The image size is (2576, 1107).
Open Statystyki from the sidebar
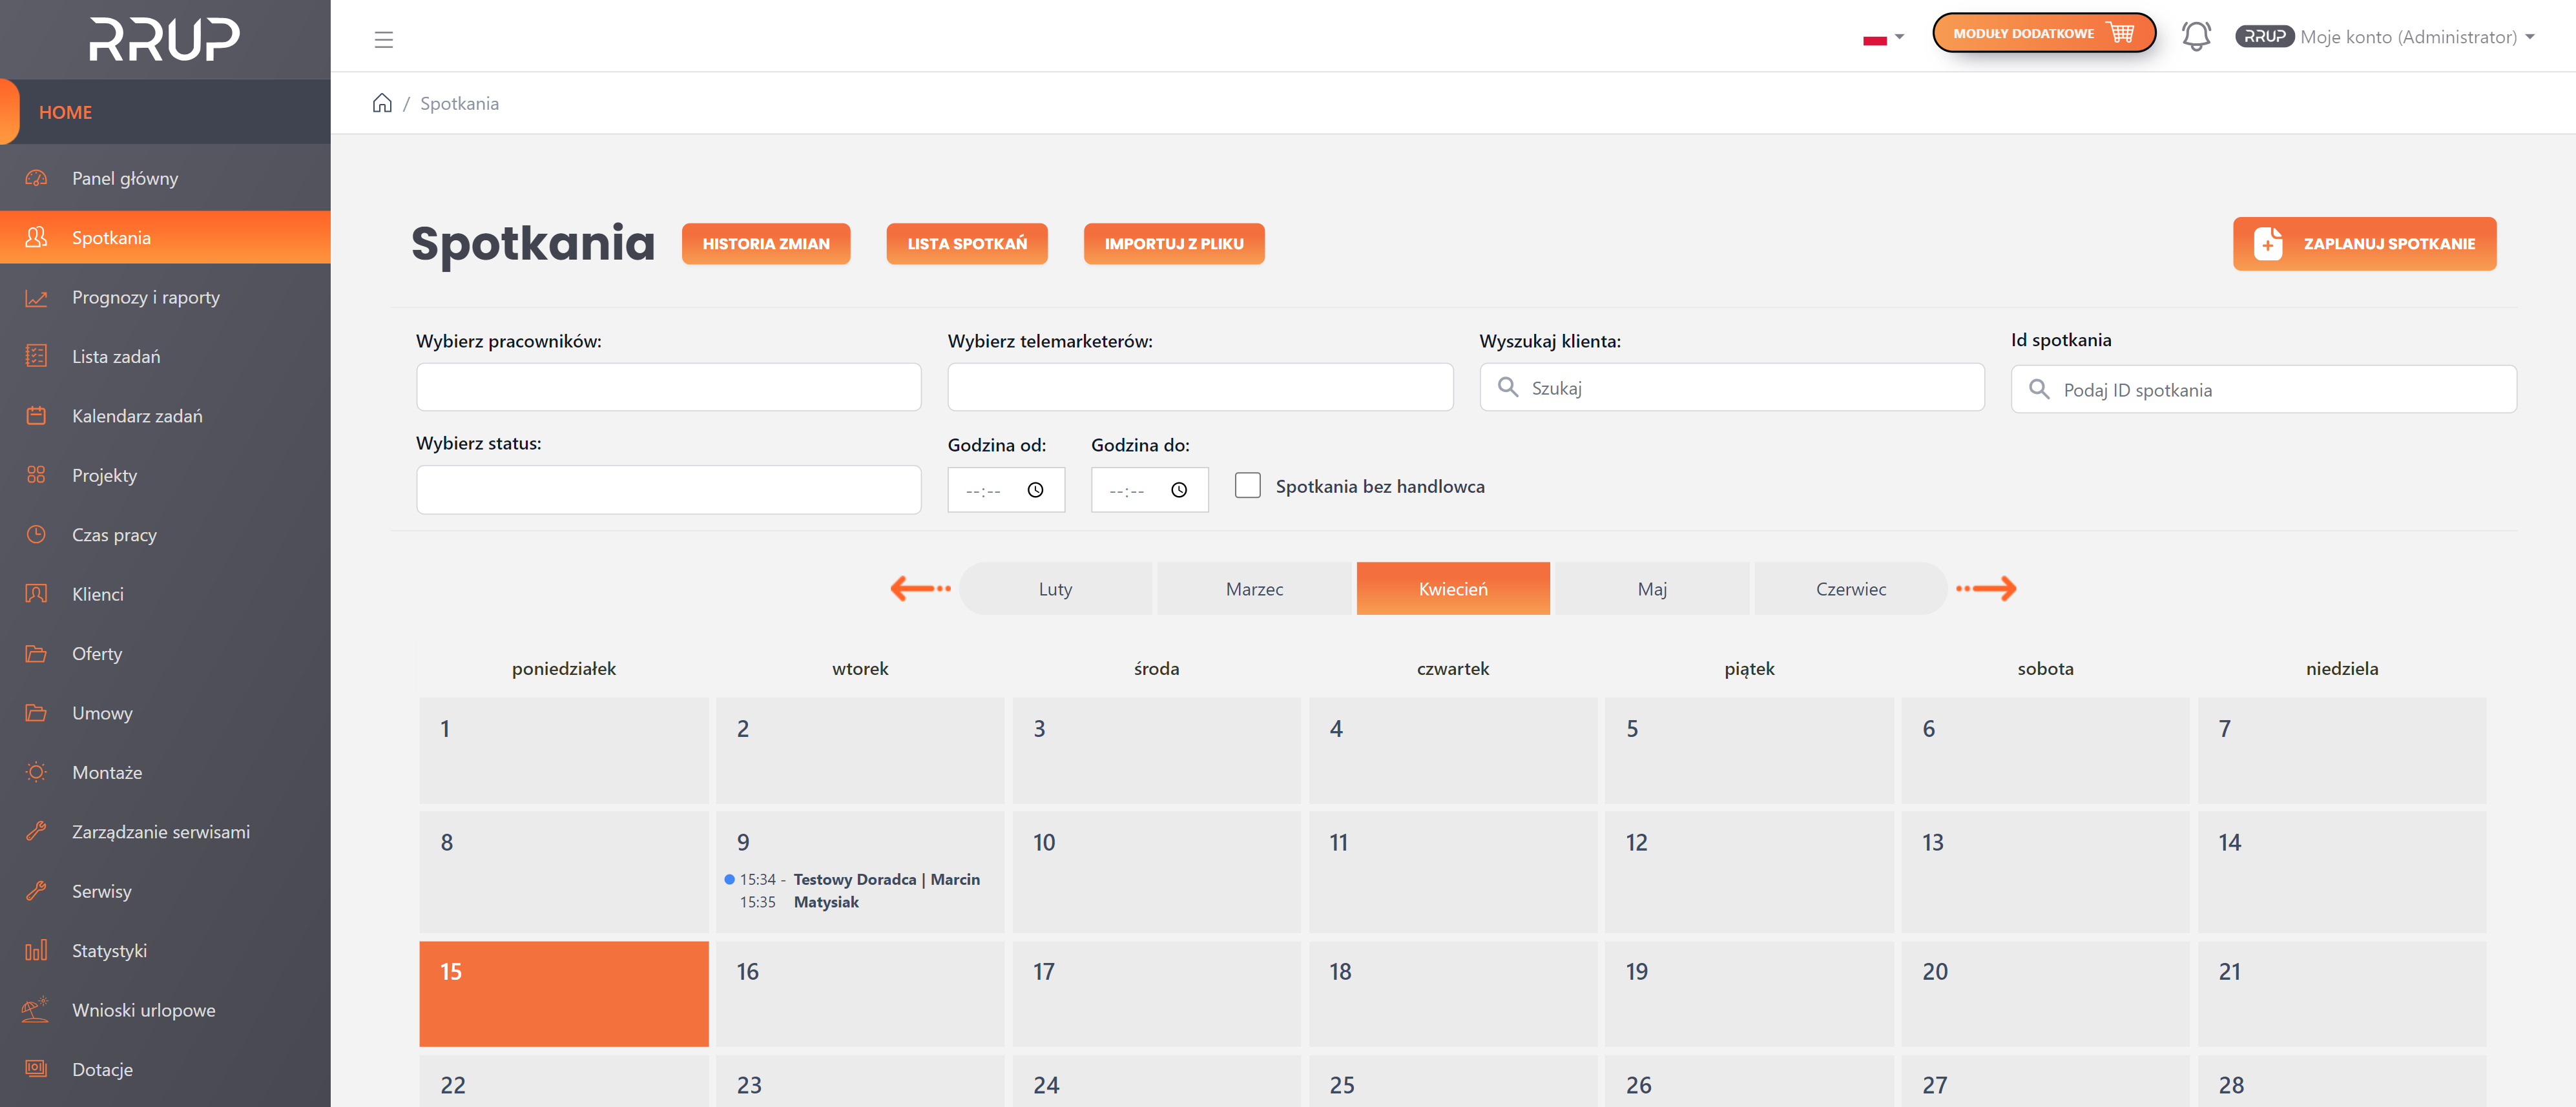coord(109,950)
